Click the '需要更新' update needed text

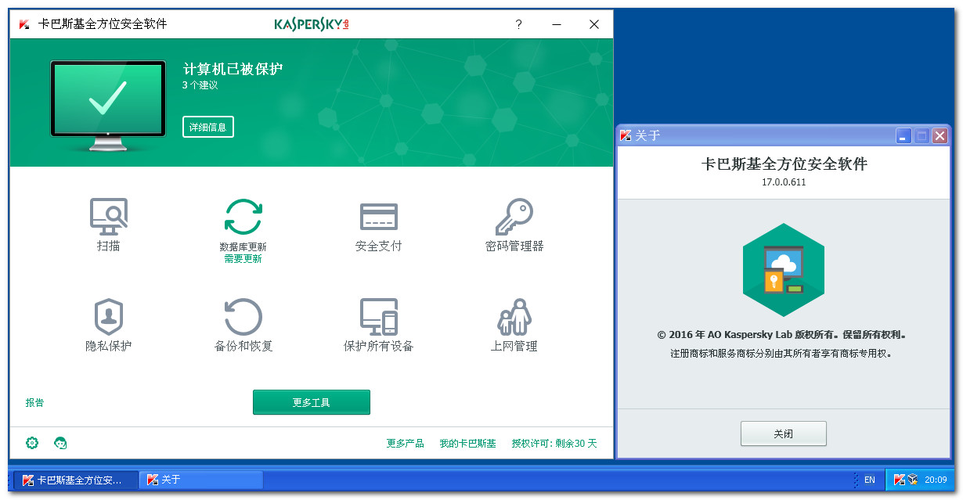243,259
